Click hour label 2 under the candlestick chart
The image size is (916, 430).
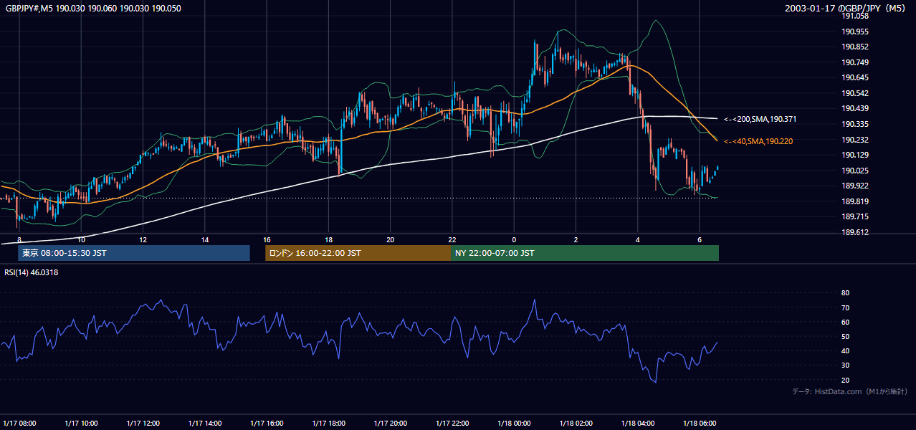pyautogui.click(x=576, y=239)
